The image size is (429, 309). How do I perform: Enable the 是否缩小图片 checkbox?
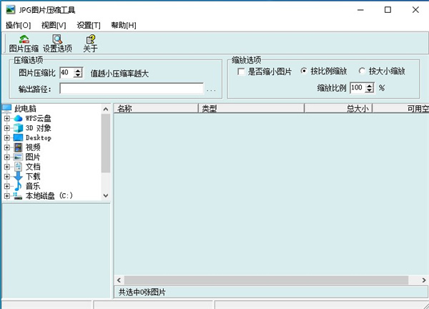(241, 72)
